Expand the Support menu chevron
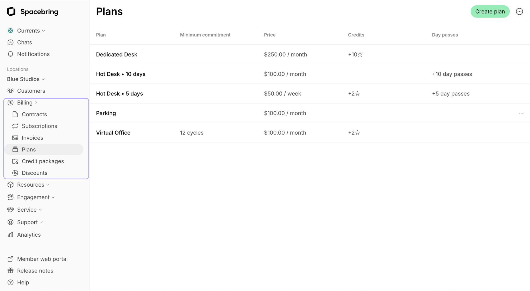Image resolution: width=530 pixels, height=291 pixels. click(x=41, y=222)
